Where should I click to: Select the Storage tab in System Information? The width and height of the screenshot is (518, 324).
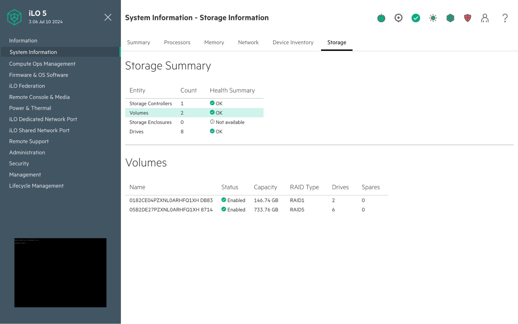(x=337, y=42)
